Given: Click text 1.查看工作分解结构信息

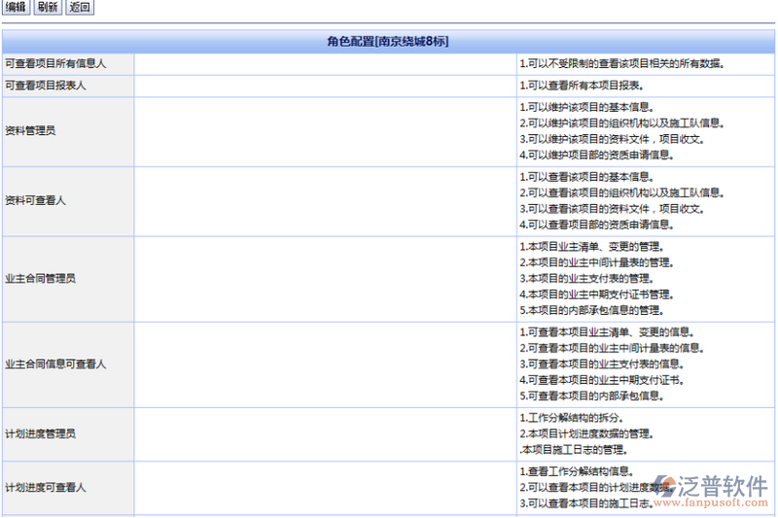Looking at the screenshot, I should 577,471.
